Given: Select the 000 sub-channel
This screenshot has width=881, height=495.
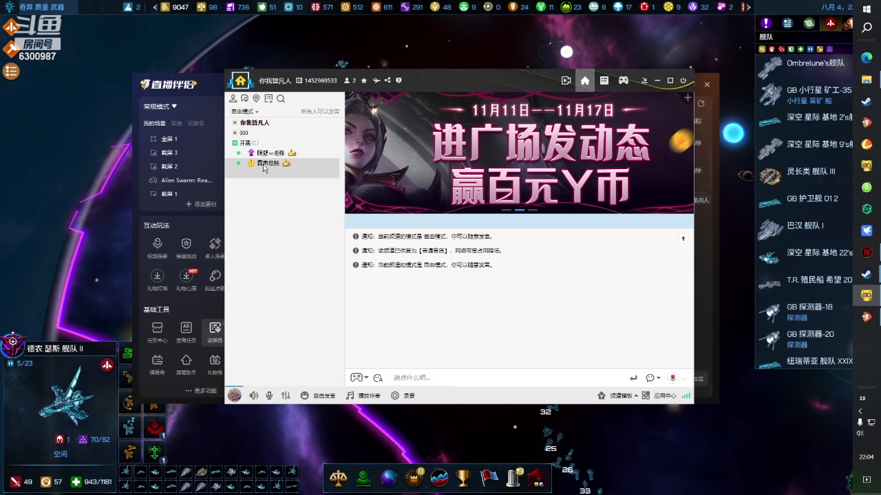Looking at the screenshot, I should coord(244,133).
